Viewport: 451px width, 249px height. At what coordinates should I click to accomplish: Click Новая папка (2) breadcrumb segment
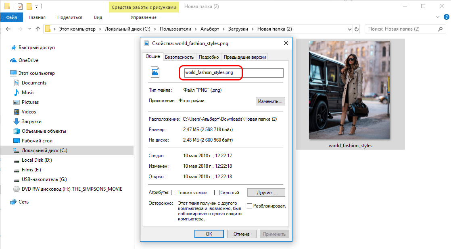[x=275, y=29]
